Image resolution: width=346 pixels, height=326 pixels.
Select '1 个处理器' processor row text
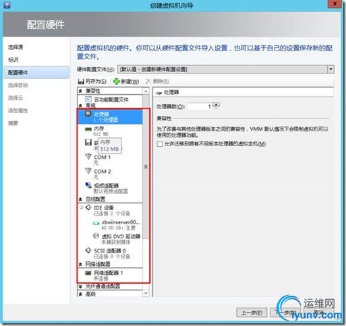[x=106, y=120]
